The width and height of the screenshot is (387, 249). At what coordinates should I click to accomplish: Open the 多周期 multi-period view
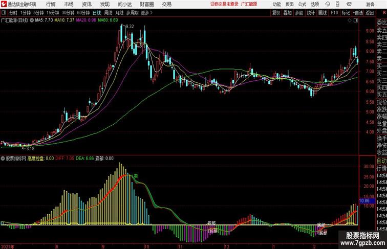tap(132, 13)
